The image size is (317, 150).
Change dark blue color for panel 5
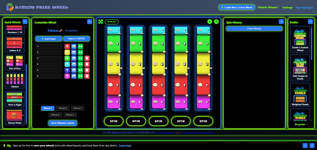pos(67,70)
